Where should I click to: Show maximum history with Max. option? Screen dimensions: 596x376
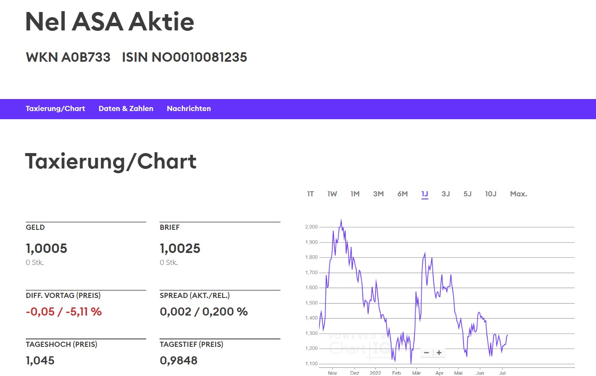[518, 194]
